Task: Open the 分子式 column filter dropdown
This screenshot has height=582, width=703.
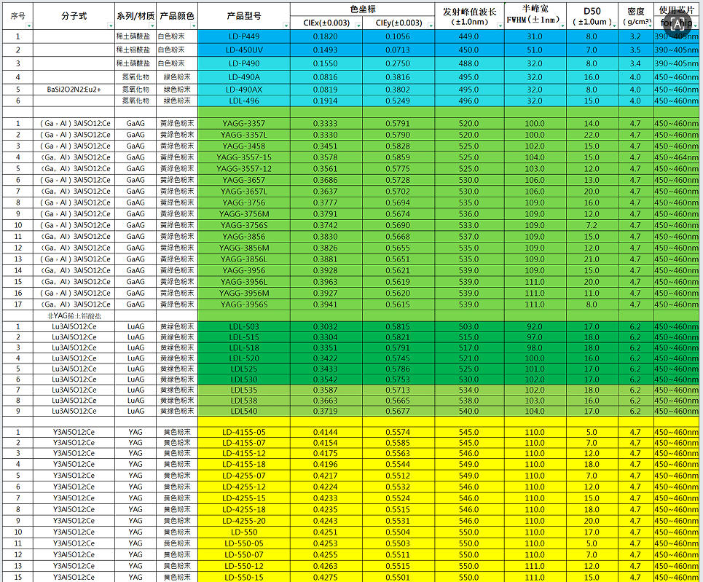Action: [x=110, y=25]
